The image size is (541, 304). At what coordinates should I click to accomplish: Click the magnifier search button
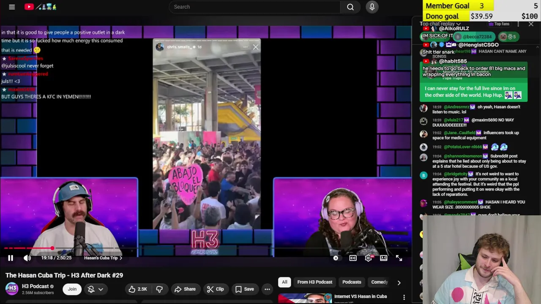pyautogui.click(x=350, y=7)
